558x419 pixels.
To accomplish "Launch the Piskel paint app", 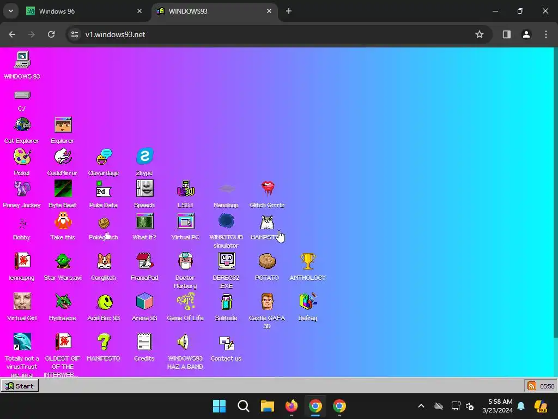I will [22, 157].
